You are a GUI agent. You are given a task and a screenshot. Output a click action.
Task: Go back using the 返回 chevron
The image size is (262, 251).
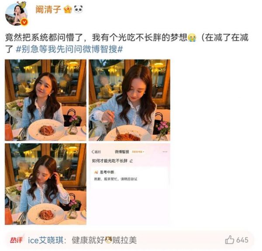coord(96,152)
